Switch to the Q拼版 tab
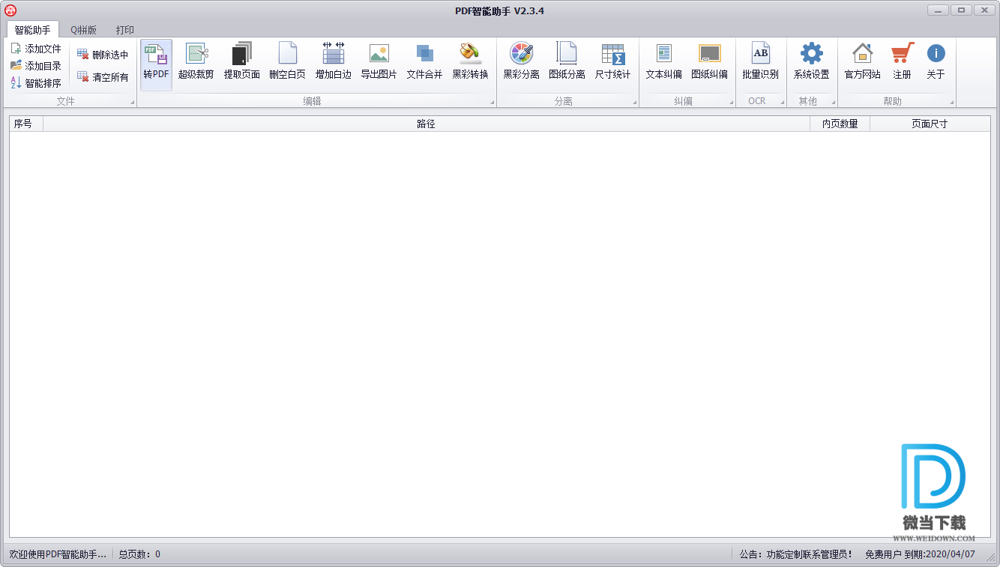1000x567 pixels. coord(83,30)
